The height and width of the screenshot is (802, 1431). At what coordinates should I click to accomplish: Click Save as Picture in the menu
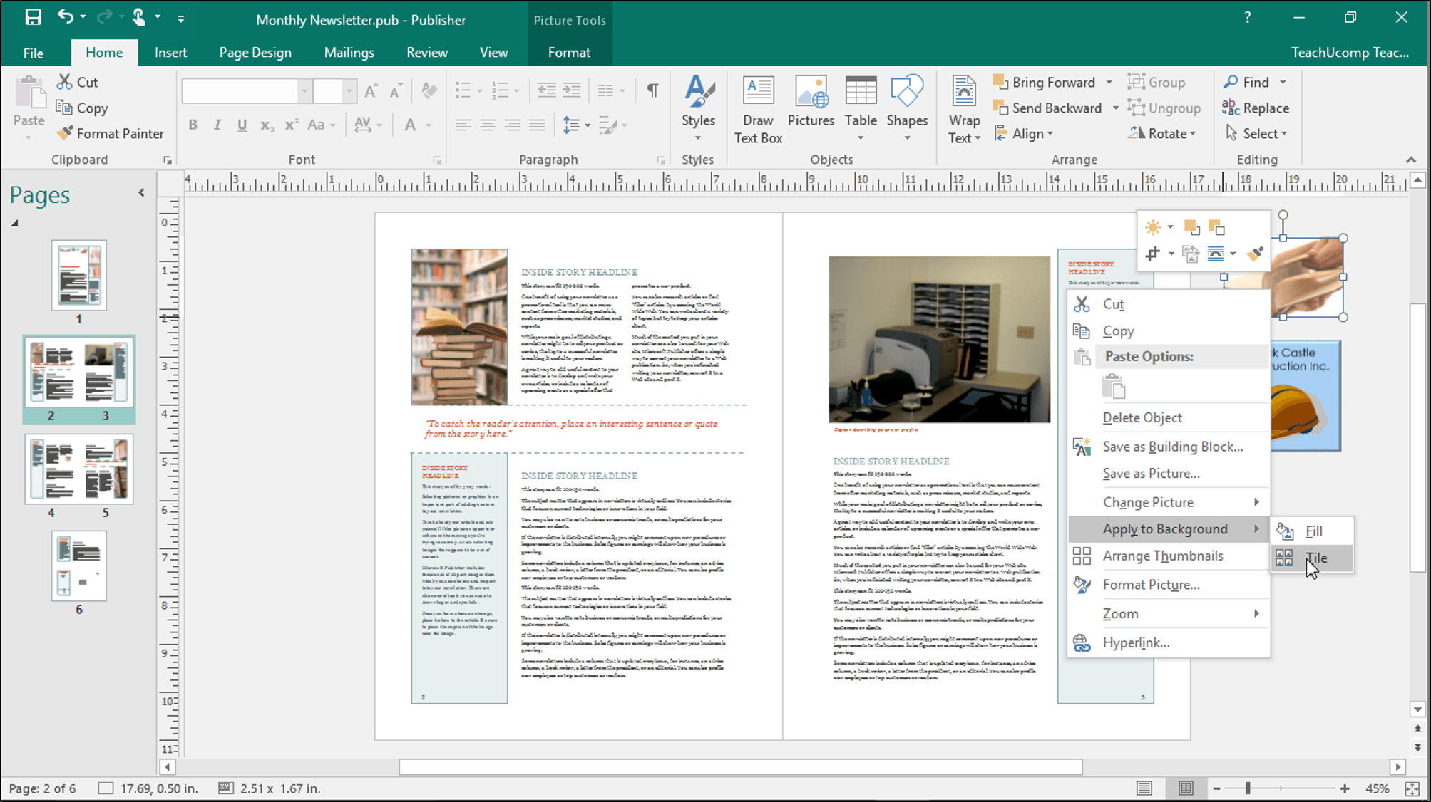[x=1151, y=473]
